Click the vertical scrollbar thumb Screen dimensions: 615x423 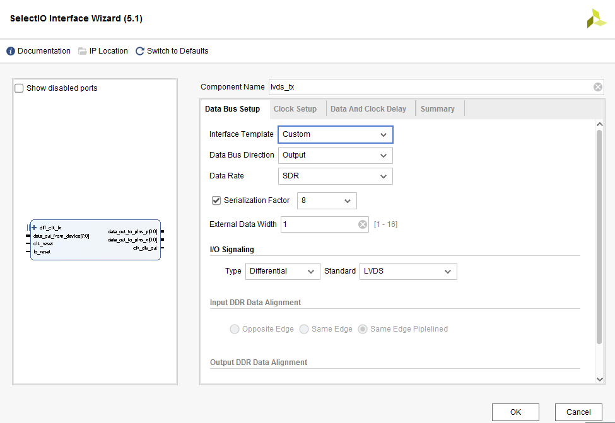[x=599, y=237]
